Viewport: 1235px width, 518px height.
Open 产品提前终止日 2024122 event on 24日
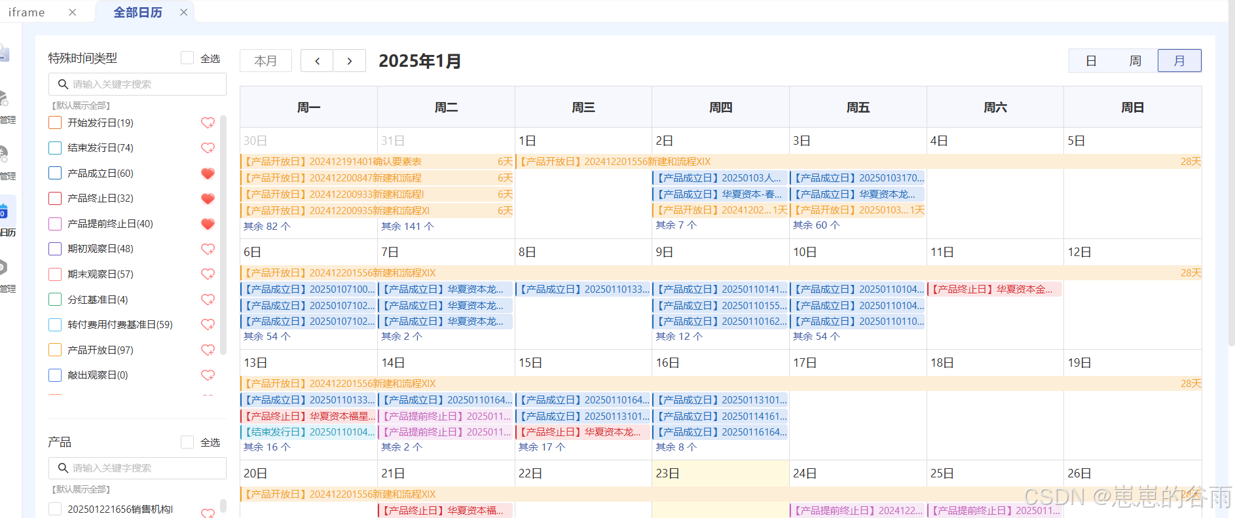click(857, 511)
